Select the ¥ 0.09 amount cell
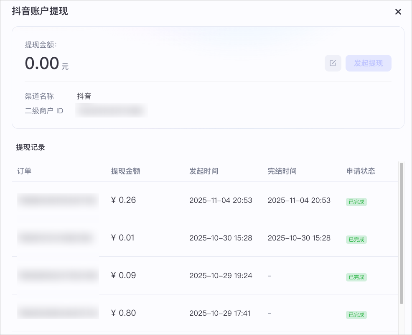 [x=124, y=275]
